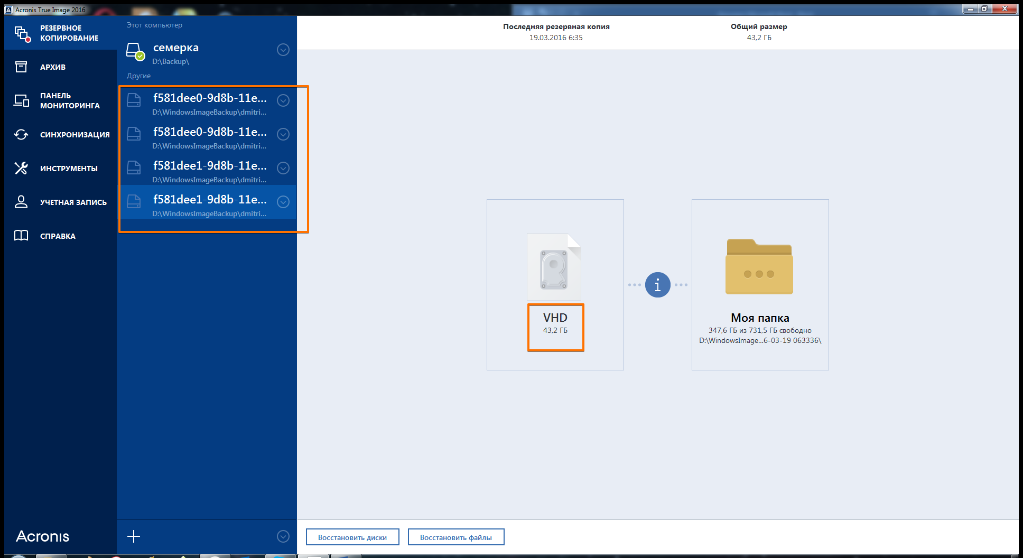Open dropdown of highlighted f581dee1 backup
The height and width of the screenshot is (558, 1023).
point(283,202)
